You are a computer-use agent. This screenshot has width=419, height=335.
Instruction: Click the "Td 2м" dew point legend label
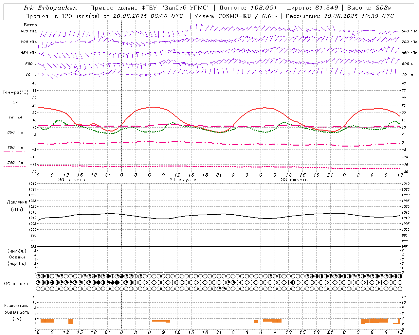[x=15, y=117]
